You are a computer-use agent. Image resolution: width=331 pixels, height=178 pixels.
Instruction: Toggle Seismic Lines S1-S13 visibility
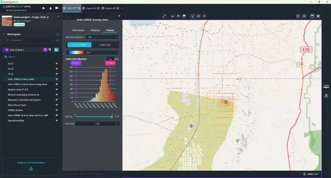coord(57,89)
